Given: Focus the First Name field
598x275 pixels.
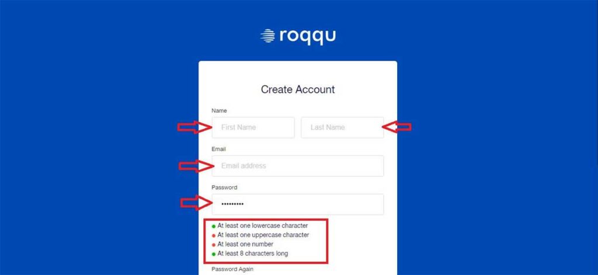Looking at the screenshot, I should [x=253, y=127].
